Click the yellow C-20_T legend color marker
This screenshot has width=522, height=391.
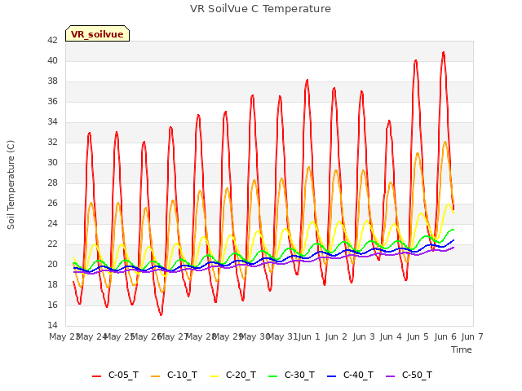[x=214, y=376]
